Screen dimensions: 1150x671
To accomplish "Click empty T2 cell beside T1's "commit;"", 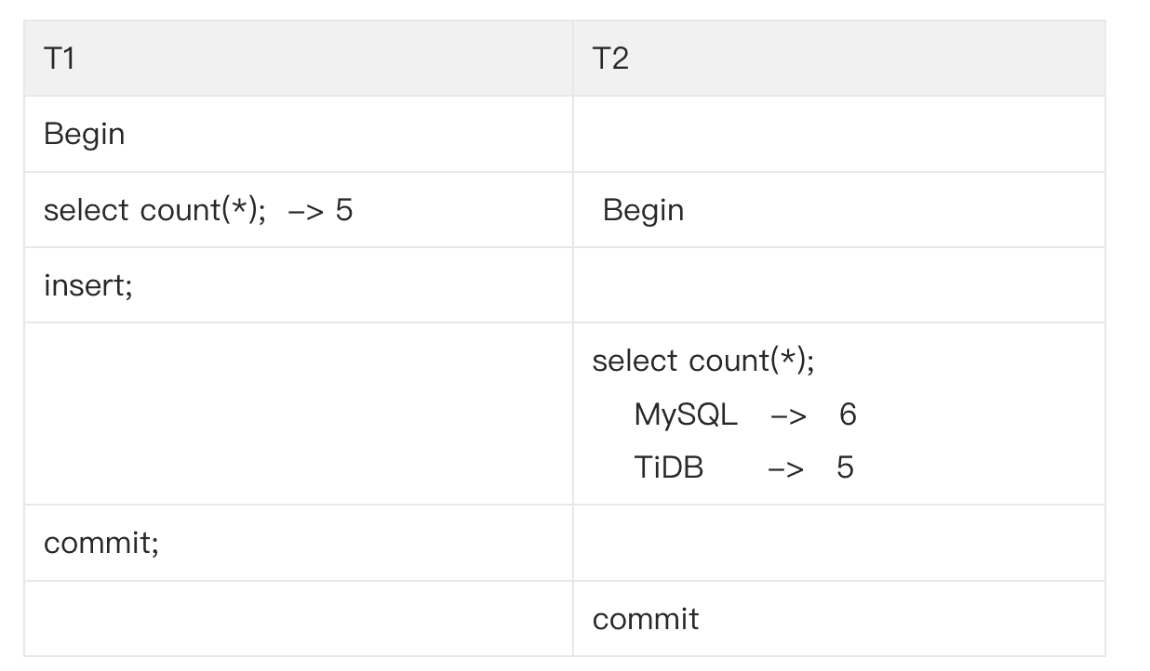I will [x=837, y=543].
